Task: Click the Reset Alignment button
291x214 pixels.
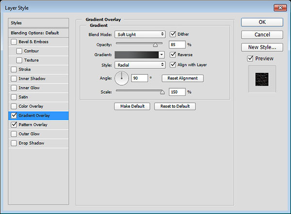Action: (x=183, y=78)
